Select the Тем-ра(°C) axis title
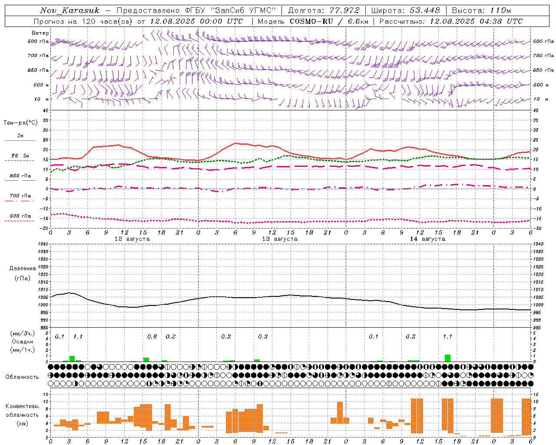 coord(20,123)
